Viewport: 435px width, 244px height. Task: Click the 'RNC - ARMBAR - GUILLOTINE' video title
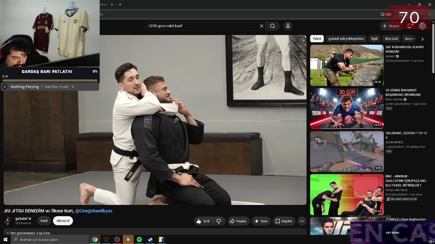coord(406,181)
